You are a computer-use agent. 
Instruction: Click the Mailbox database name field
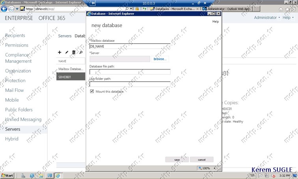point(130,46)
